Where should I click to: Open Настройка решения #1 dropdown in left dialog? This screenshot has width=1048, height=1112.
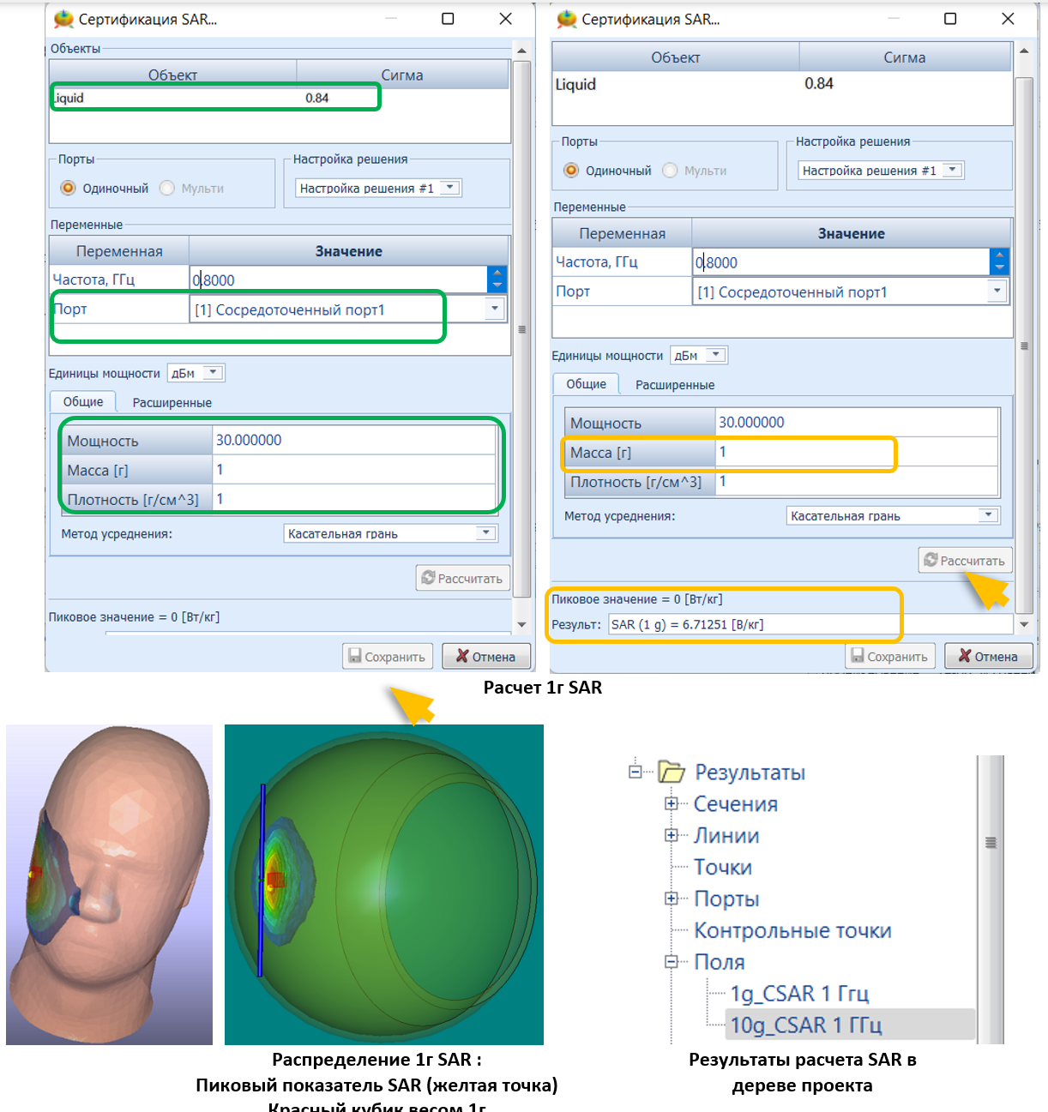click(x=450, y=188)
